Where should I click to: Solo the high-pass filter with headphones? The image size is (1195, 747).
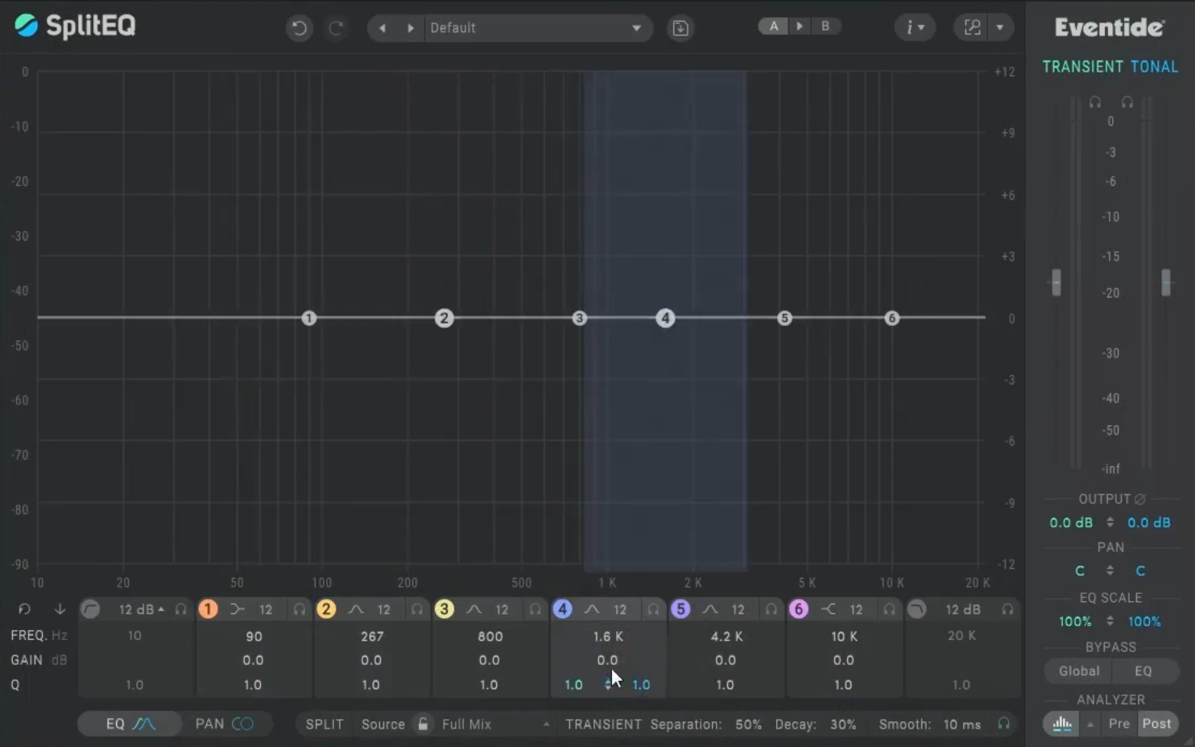[x=181, y=609]
